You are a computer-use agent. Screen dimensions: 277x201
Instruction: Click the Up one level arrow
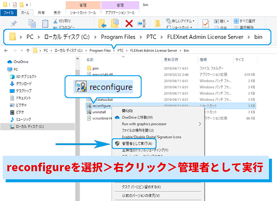28,51
